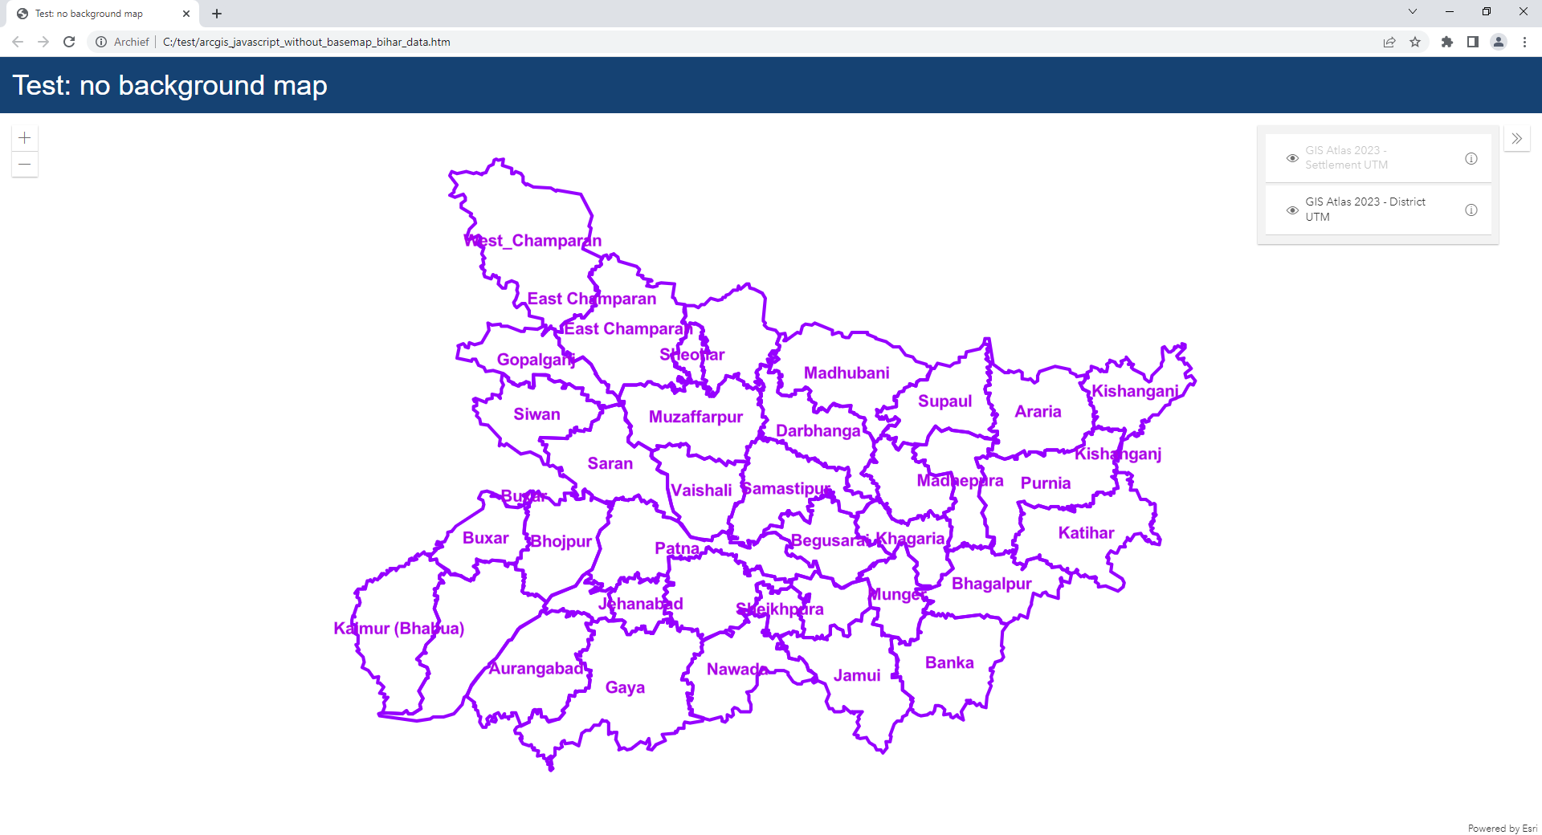
Task: Open the browser extensions puzzle icon
Action: [x=1448, y=42]
